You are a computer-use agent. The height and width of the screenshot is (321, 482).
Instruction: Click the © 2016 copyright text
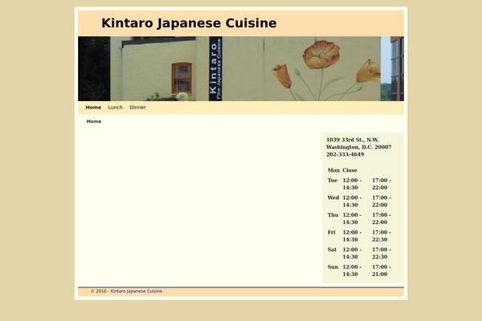click(x=99, y=291)
